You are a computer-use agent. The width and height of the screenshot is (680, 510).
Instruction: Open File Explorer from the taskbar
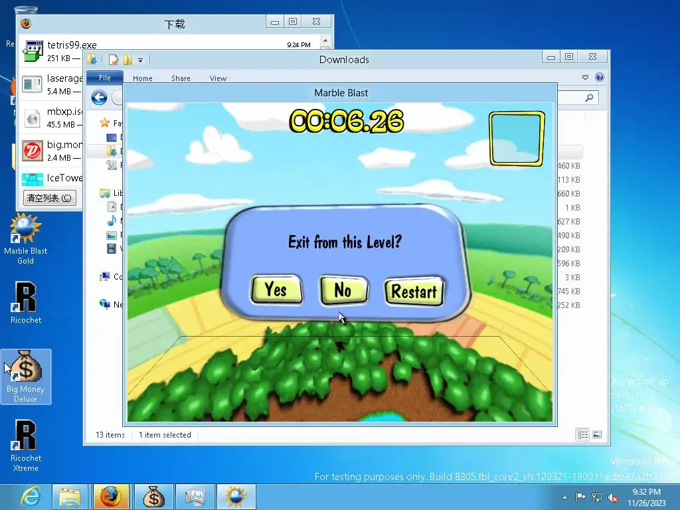tap(70, 497)
